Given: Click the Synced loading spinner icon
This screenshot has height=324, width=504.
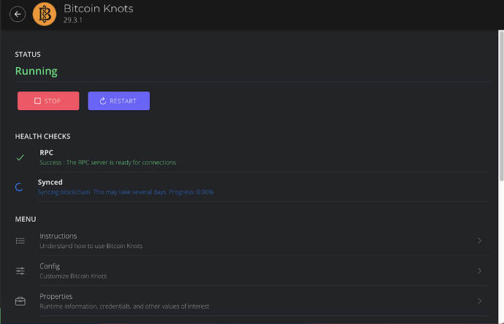Looking at the screenshot, I should click(x=19, y=187).
